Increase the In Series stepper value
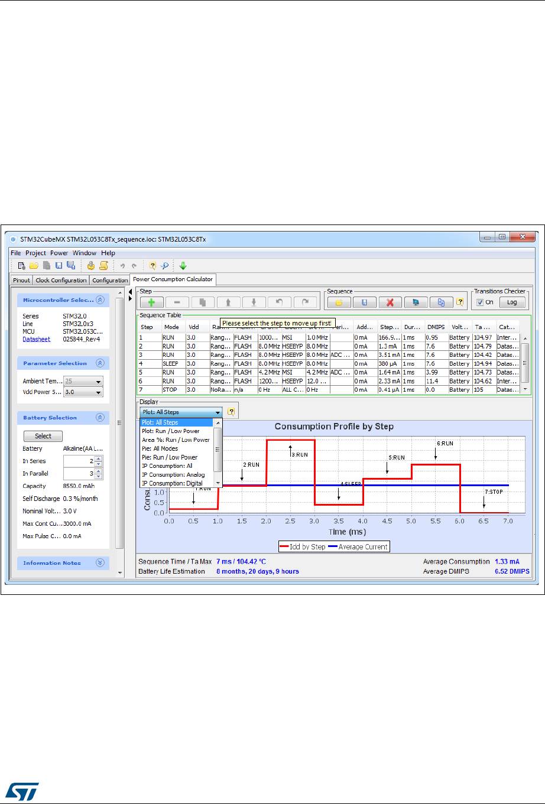Image resolution: width=545 pixels, height=804 pixels. [99, 458]
